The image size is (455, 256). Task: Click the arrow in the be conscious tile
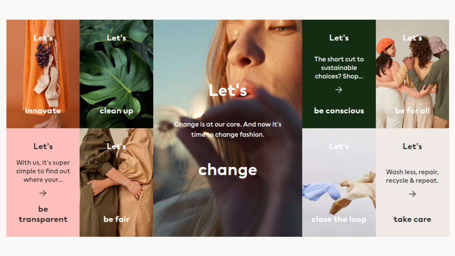click(339, 90)
